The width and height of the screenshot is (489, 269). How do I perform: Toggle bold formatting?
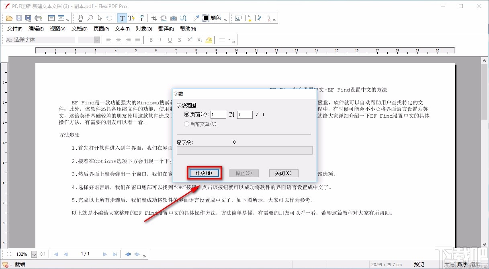pos(151,40)
